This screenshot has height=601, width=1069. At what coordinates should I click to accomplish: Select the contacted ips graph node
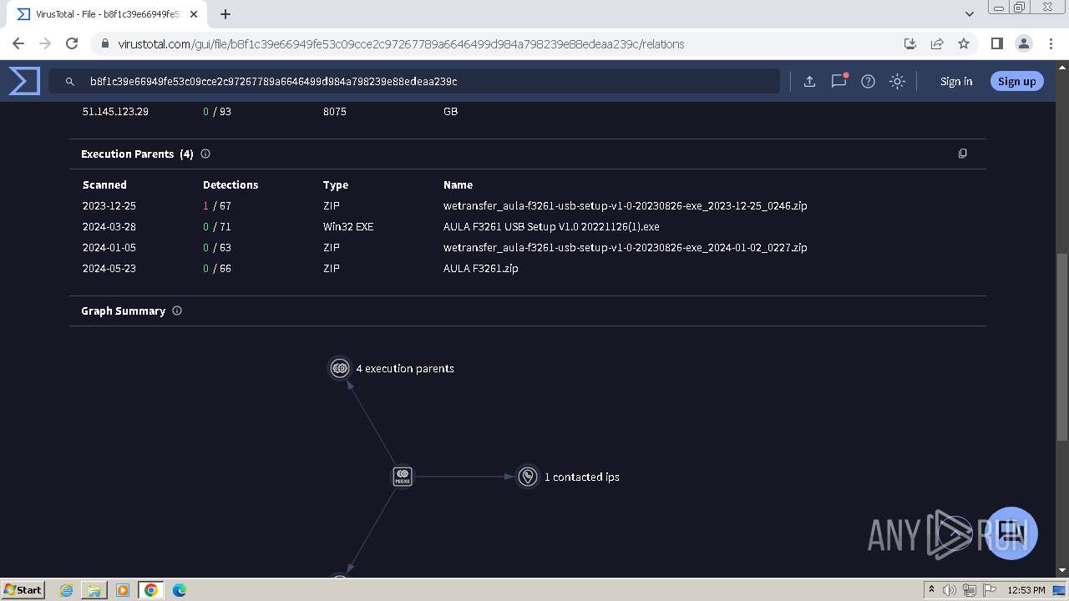[527, 477]
